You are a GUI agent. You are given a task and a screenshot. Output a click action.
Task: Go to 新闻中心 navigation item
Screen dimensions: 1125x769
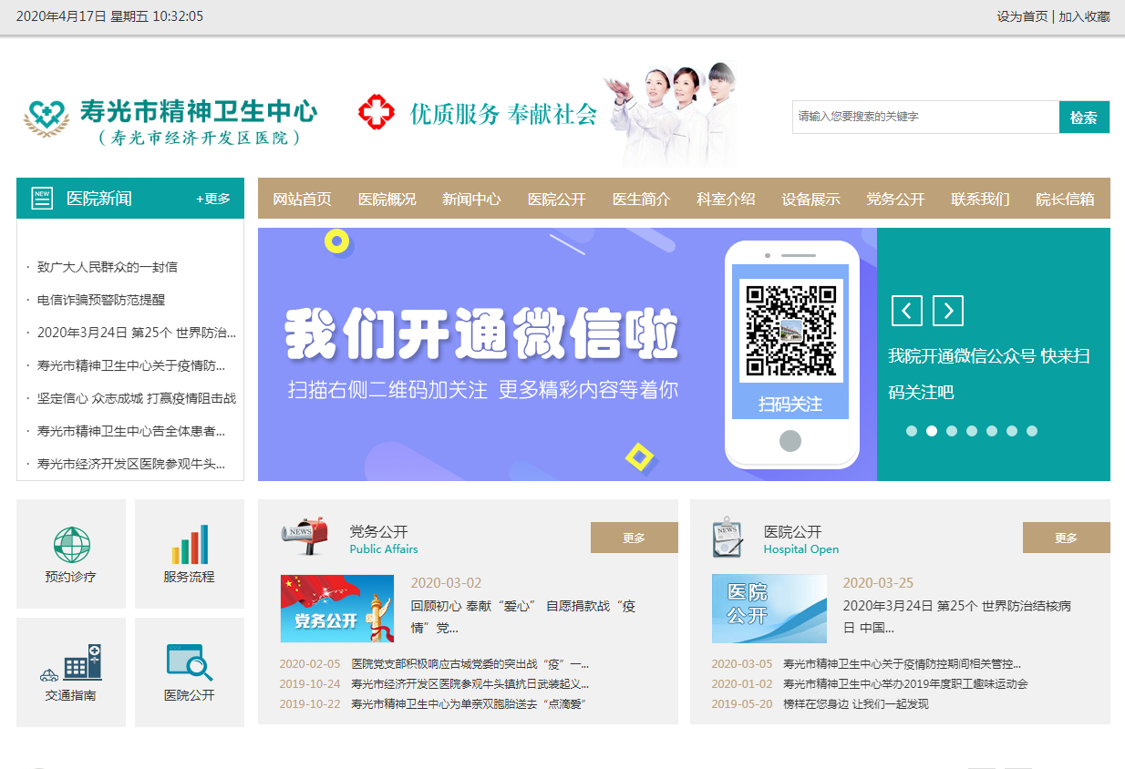tap(471, 199)
